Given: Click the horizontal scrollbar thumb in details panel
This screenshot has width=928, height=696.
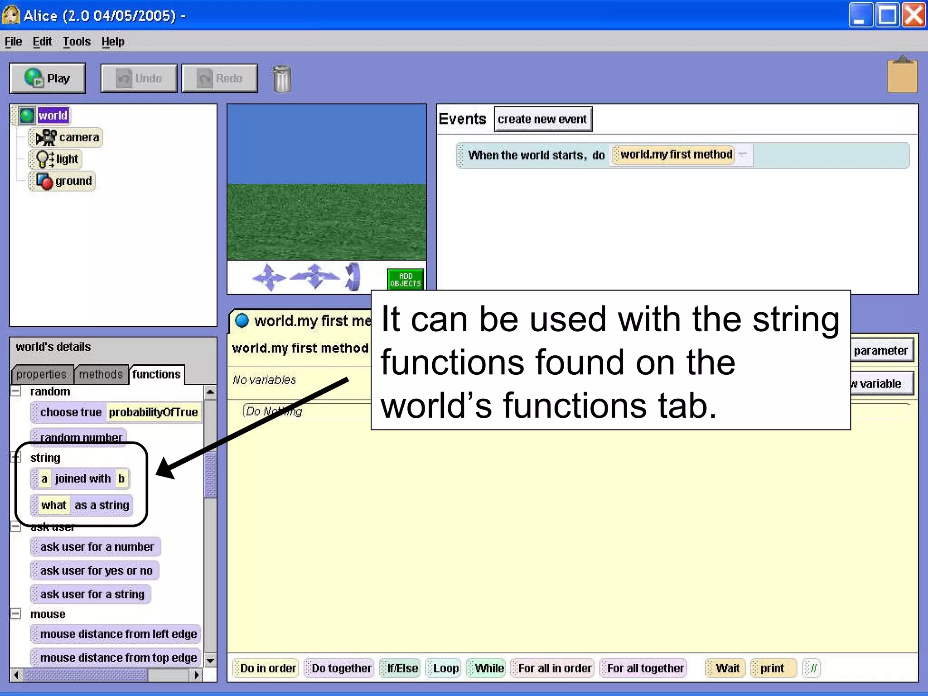Looking at the screenshot, I should click(x=86, y=675).
